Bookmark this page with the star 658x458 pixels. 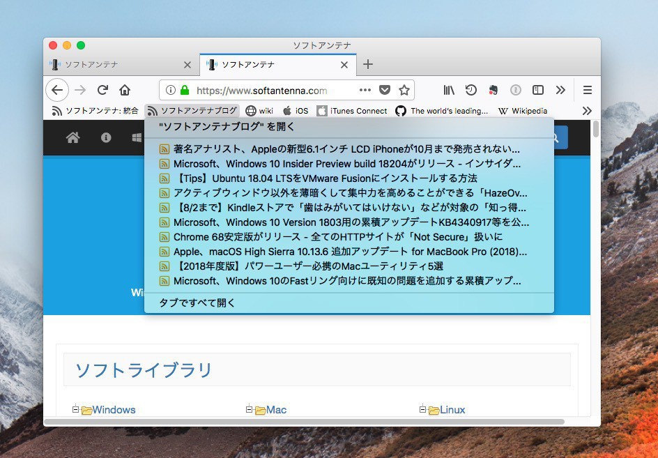pyautogui.click(x=404, y=90)
